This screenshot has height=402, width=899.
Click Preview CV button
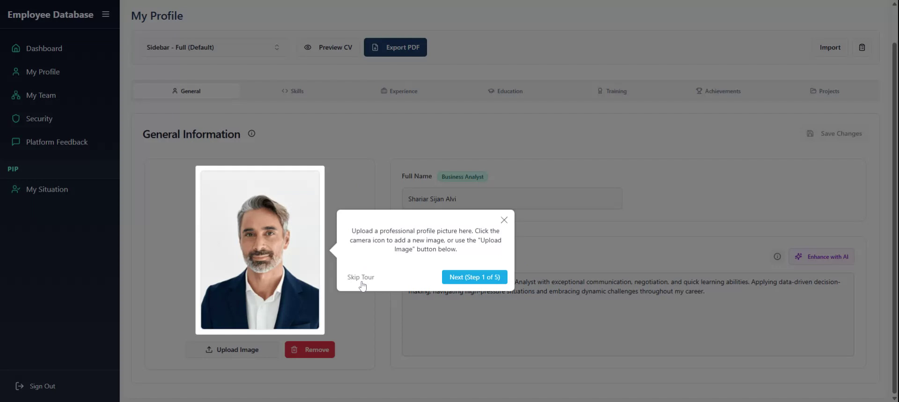point(328,47)
